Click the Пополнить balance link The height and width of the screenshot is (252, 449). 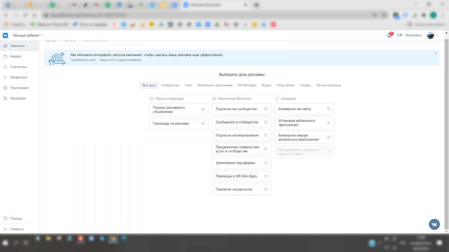click(413, 35)
